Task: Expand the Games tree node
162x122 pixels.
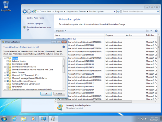Action: pos(5,58)
